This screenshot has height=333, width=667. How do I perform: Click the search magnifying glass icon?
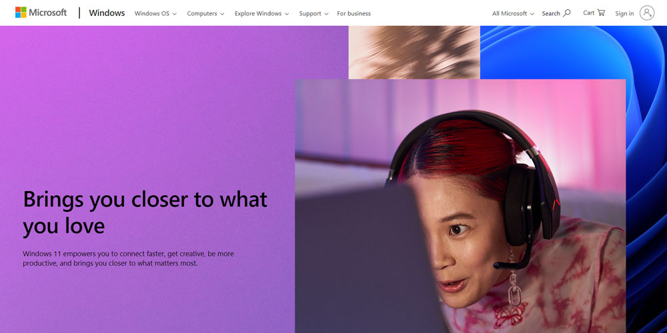tap(566, 13)
